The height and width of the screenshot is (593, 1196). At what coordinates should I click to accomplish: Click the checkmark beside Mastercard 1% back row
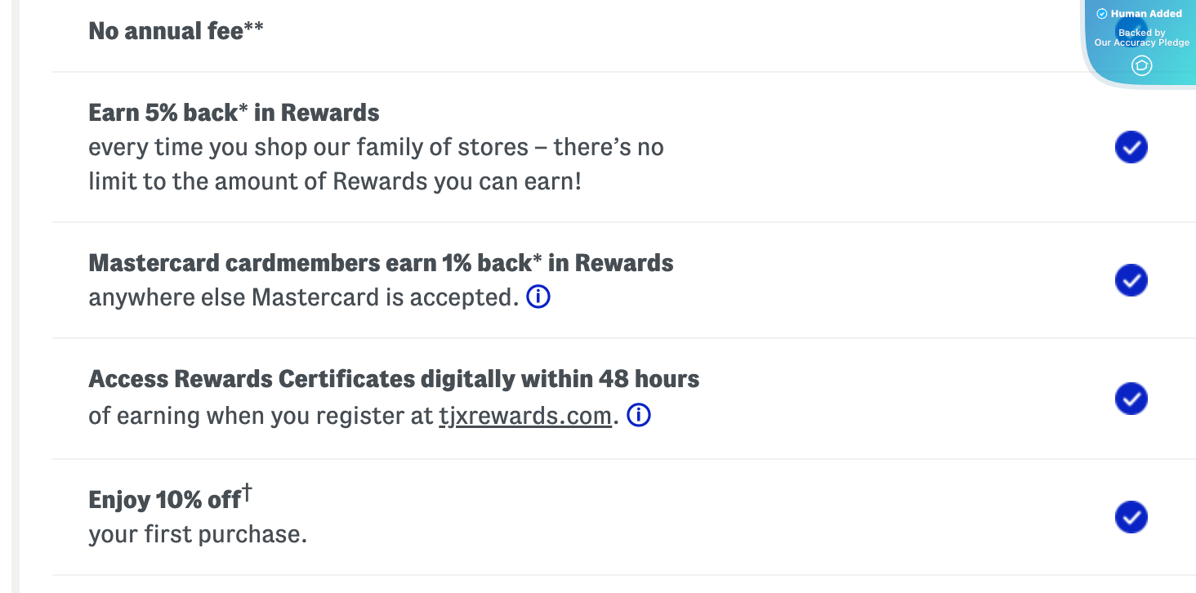point(1131,280)
